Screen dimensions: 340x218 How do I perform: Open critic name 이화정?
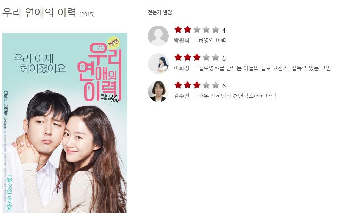click(182, 68)
